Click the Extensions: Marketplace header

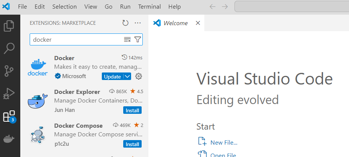click(x=63, y=23)
